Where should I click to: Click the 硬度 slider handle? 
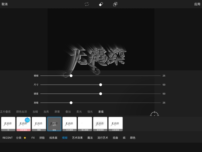(x=101, y=94)
